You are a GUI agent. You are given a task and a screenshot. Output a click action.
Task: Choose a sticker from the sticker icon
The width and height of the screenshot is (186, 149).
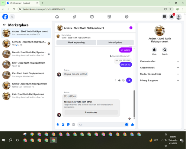[x=68, y=124]
